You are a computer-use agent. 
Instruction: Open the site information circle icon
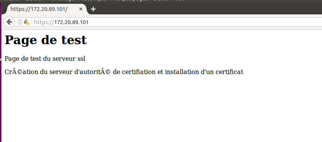pyautogui.click(x=20, y=22)
